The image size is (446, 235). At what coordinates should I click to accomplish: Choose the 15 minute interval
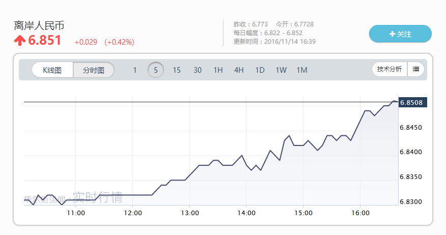click(x=177, y=70)
